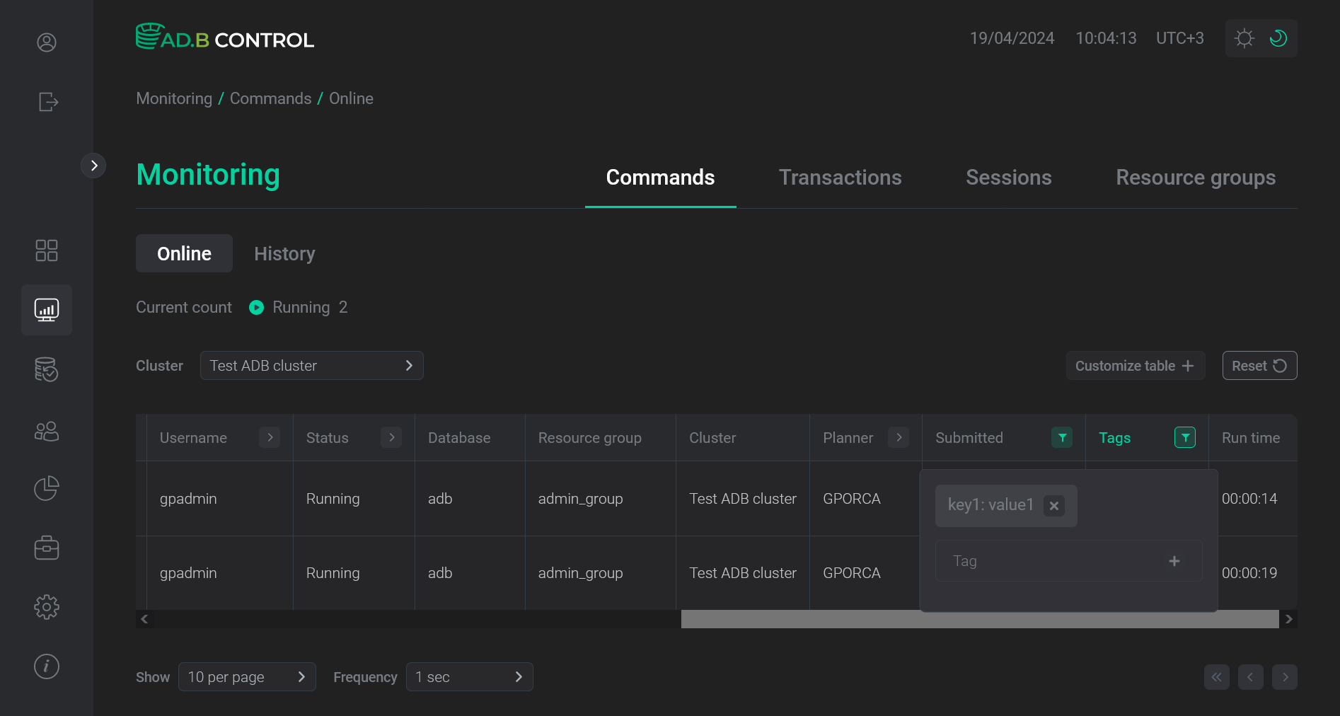This screenshot has width=1340, height=716.
Task: Open the user profile sidebar icon
Action: click(47, 42)
